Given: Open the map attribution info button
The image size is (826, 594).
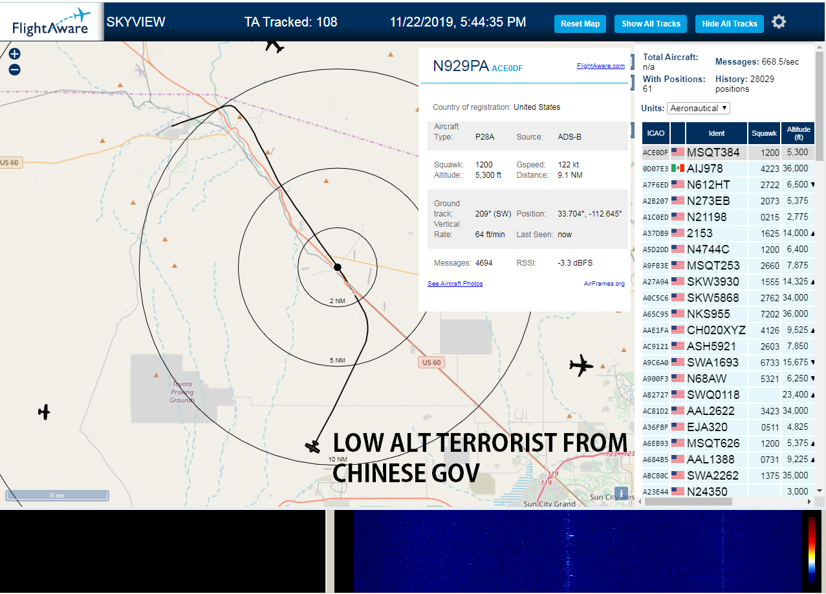Looking at the screenshot, I should point(622,494).
